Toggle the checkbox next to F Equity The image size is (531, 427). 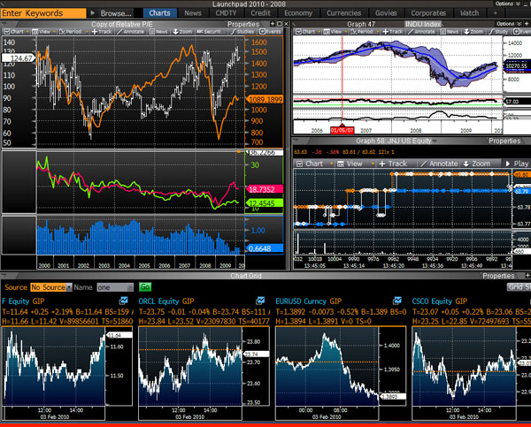point(124,301)
